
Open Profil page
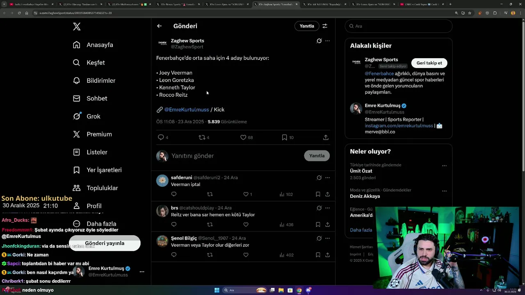[x=87, y=206]
